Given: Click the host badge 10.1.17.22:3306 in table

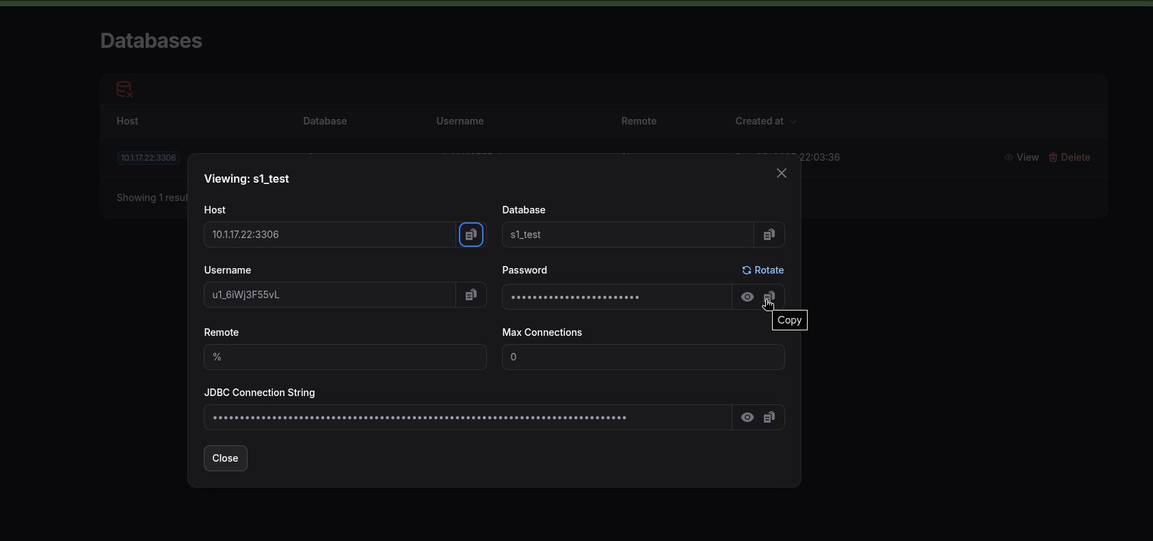Looking at the screenshot, I should 148,158.
